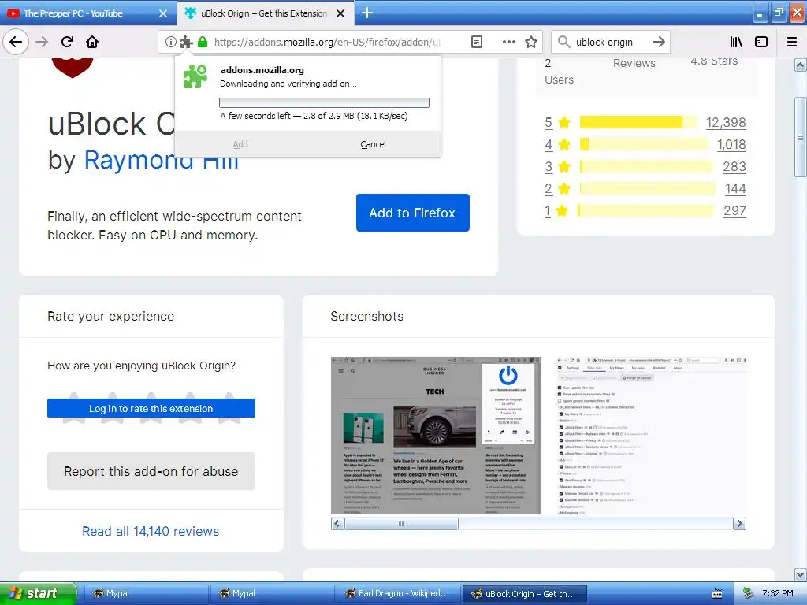Click the star icon beside rating 3

pyautogui.click(x=564, y=167)
